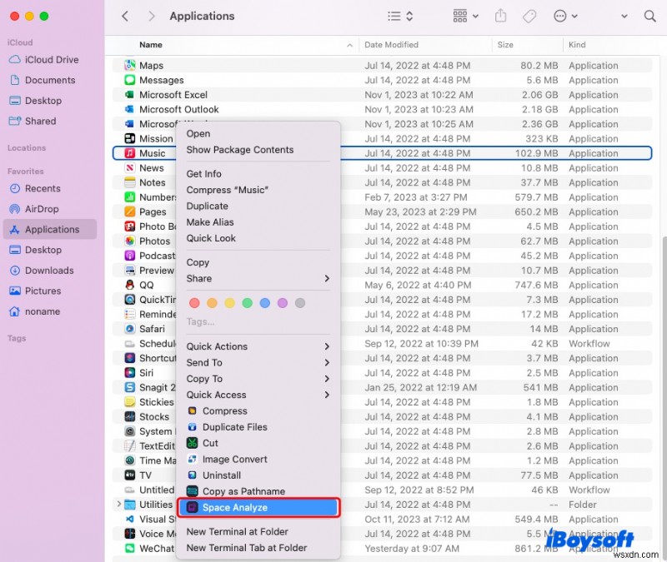Choose New Terminal Tab at Folder
667x562 pixels.
click(258, 548)
